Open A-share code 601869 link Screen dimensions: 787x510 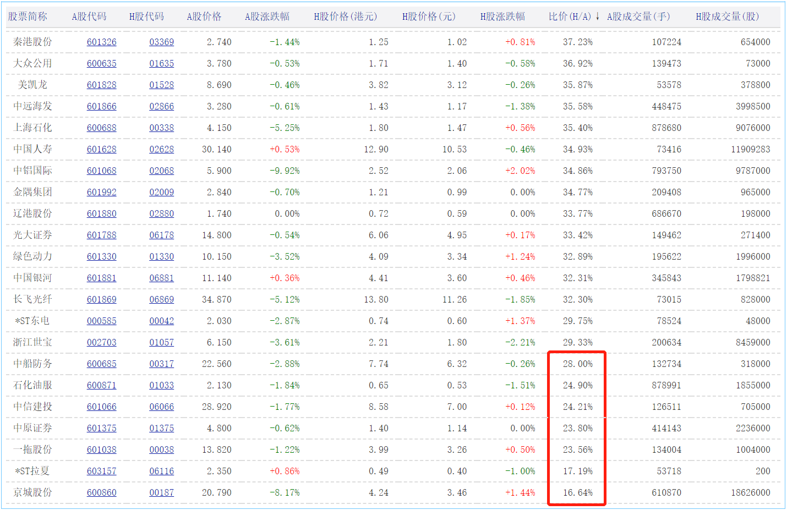(102, 299)
